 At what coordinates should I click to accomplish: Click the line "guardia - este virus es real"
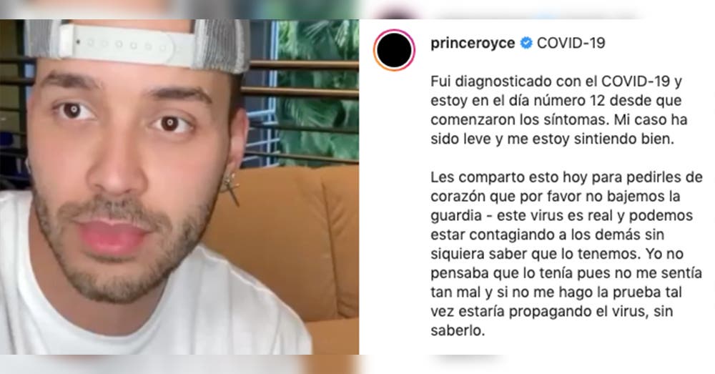click(x=562, y=215)
